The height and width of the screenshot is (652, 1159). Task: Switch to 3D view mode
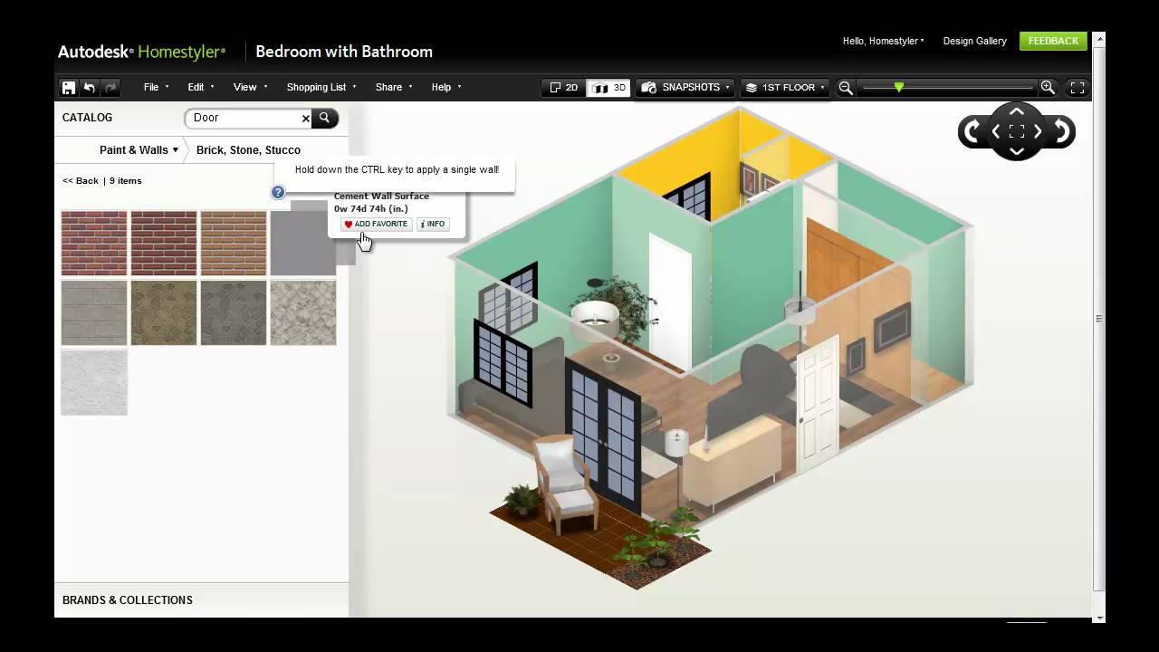point(608,88)
